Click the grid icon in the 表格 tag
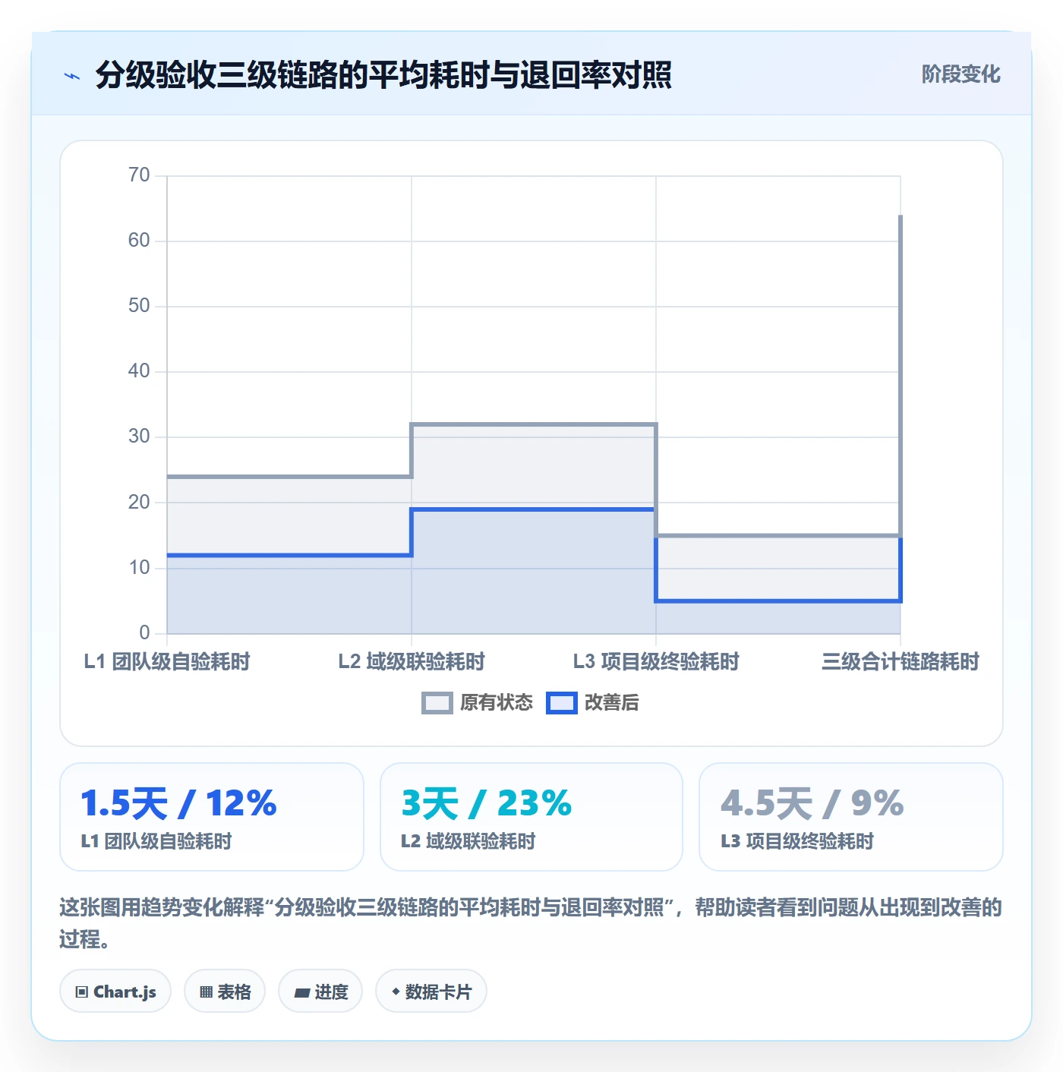 point(206,992)
